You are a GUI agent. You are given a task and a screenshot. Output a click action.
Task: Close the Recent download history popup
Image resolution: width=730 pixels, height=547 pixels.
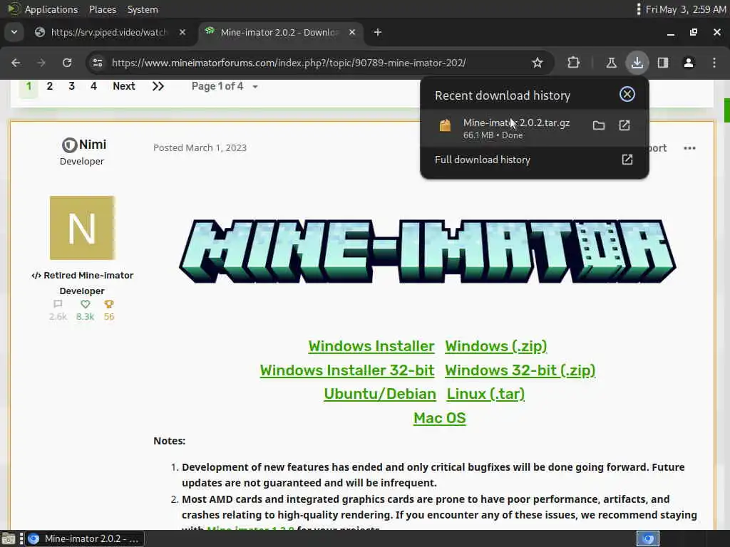tap(627, 95)
